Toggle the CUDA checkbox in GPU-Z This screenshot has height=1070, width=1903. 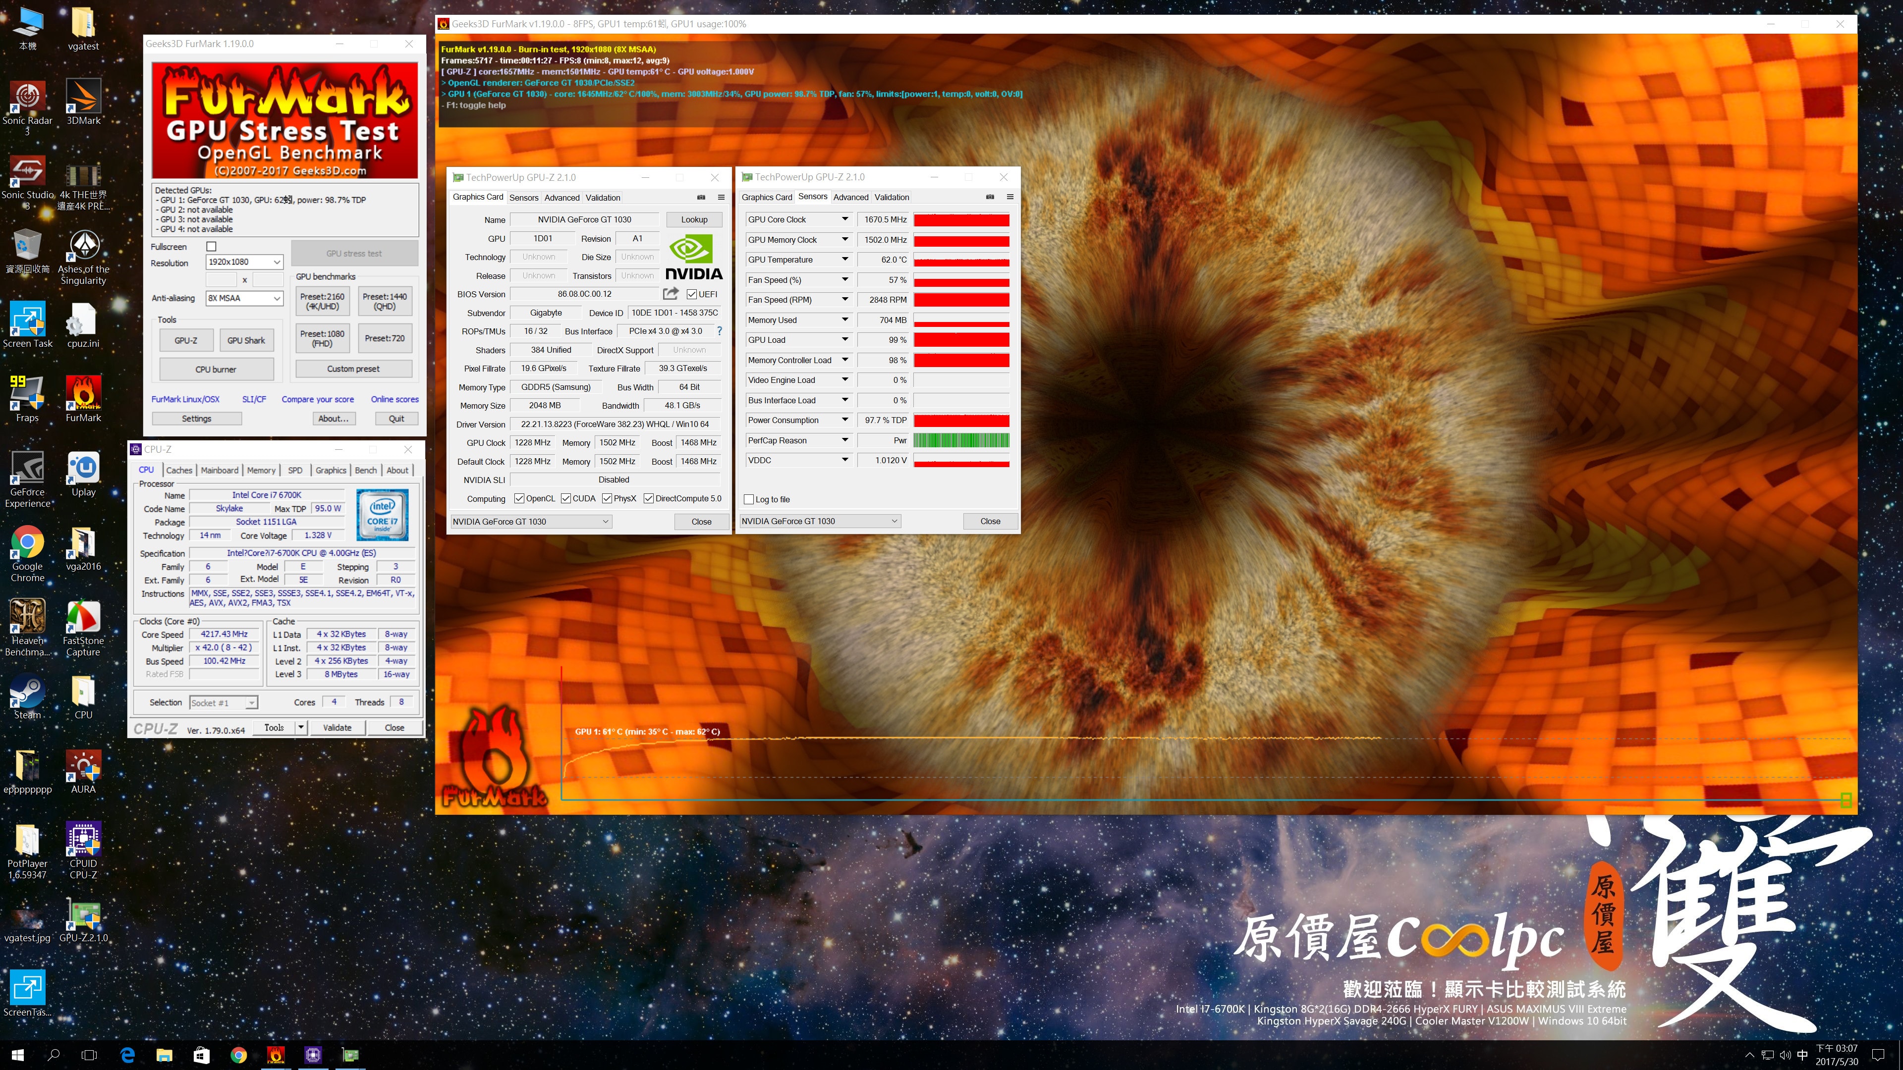pyautogui.click(x=566, y=498)
